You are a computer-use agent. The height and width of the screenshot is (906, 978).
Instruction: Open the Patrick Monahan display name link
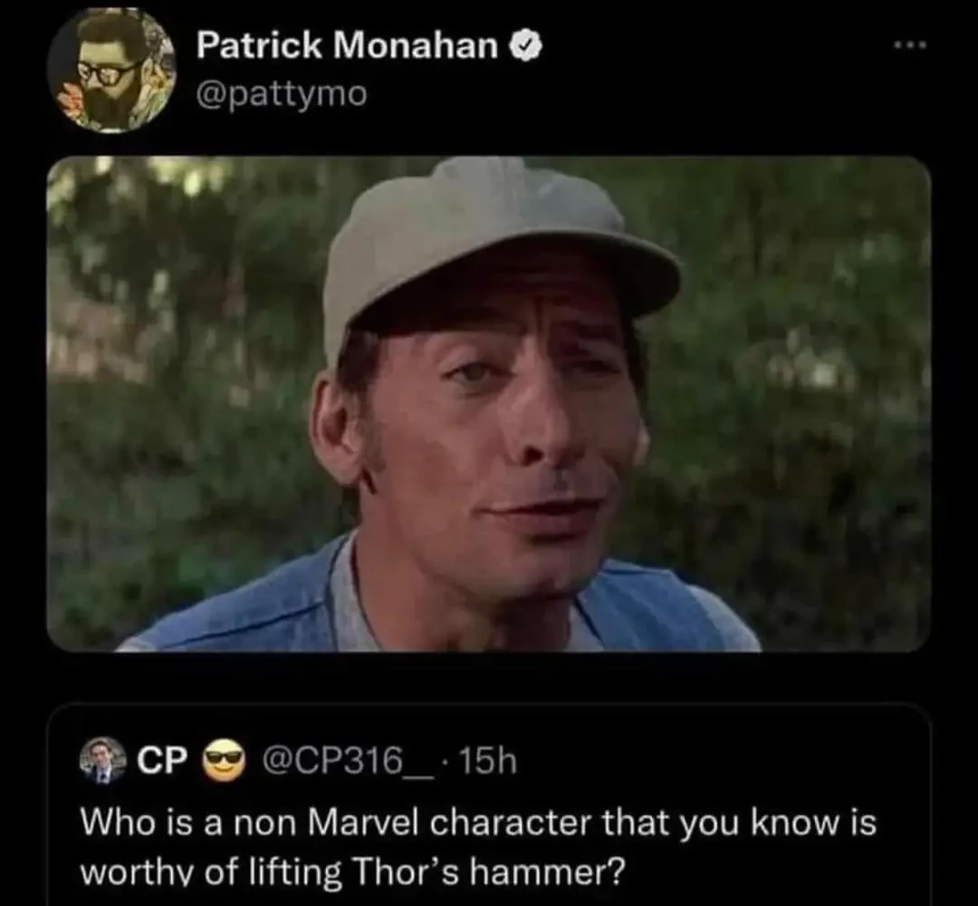pos(348,47)
